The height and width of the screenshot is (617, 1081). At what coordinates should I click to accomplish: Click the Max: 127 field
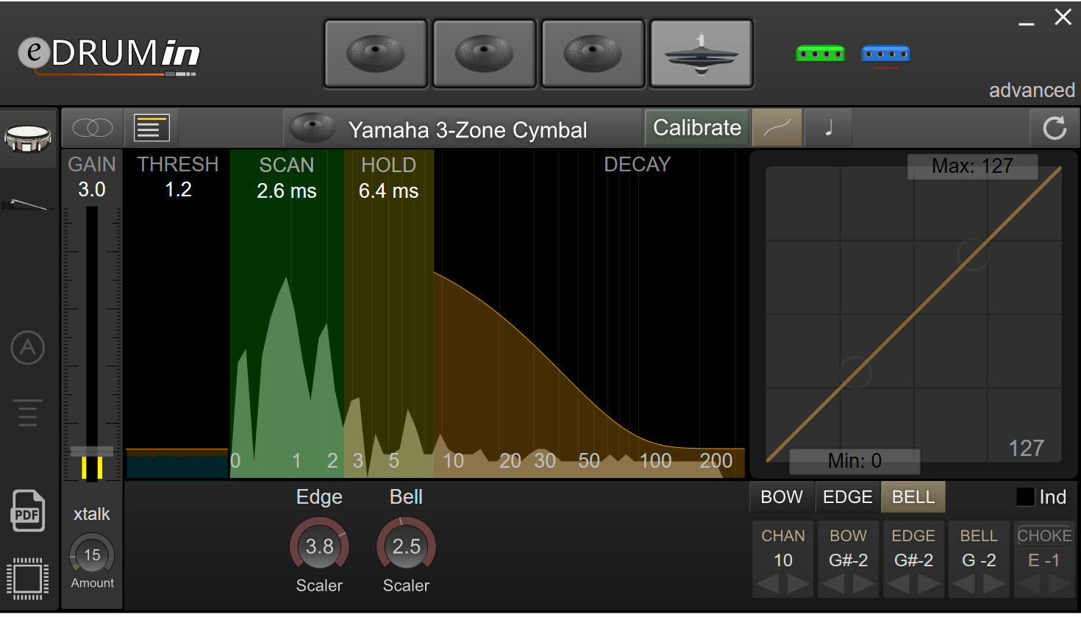(x=972, y=166)
